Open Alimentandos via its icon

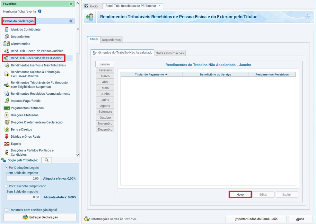(x=6, y=44)
